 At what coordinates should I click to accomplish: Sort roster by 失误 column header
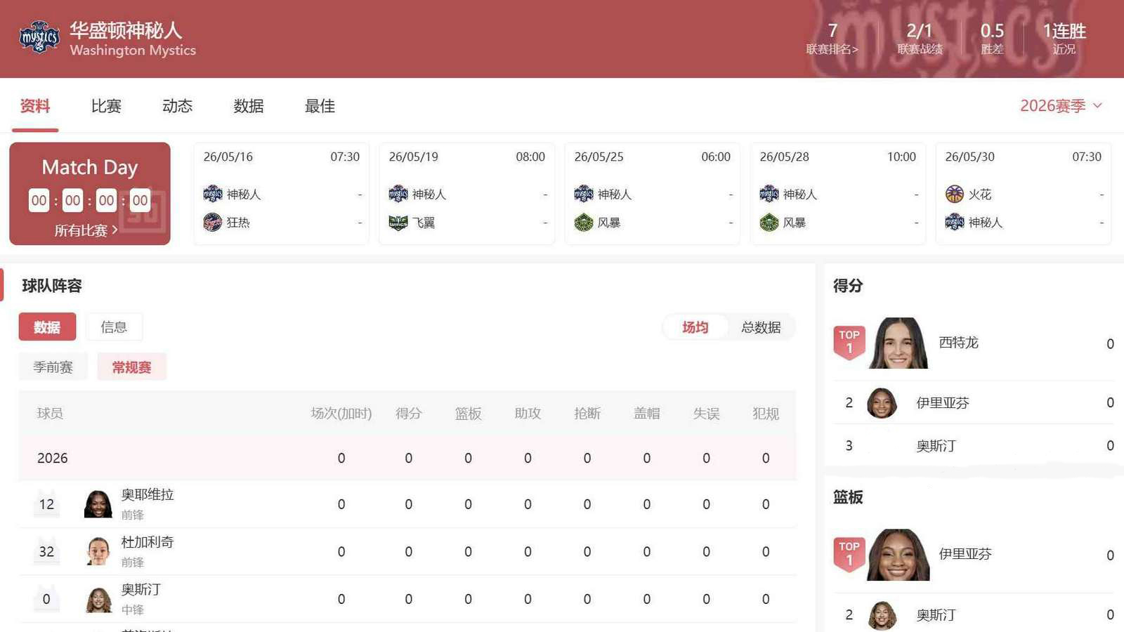[706, 414]
